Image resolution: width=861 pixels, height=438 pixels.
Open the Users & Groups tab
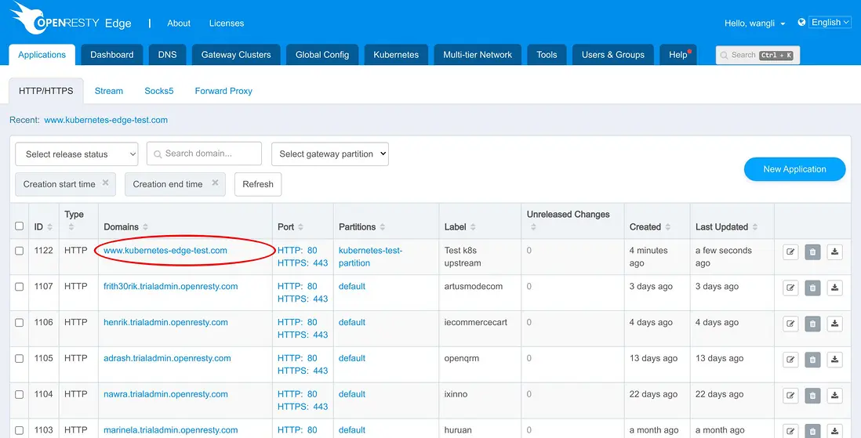[x=613, y=55]
